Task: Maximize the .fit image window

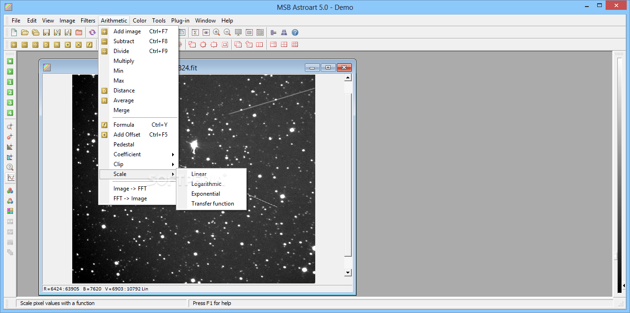Action: click(x=328, y=68)
